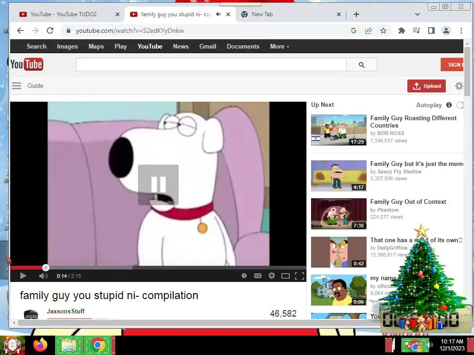Click the YouTube search input field
Screen dimensions: 474x355
(211, 65)
